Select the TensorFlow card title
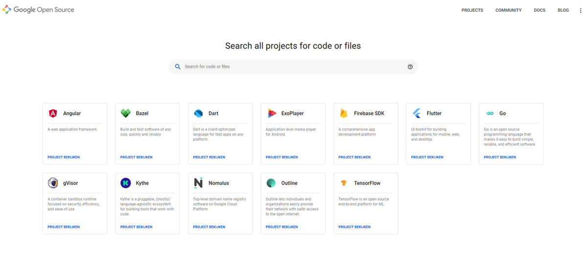Image resolution: width=587 pixels, height=274 pixels. coord(367,183)
